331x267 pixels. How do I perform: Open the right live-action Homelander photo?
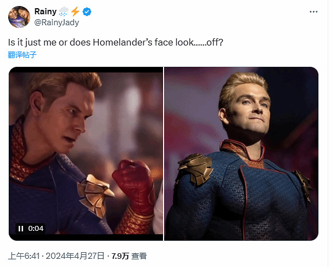click(x=242, y=154)
